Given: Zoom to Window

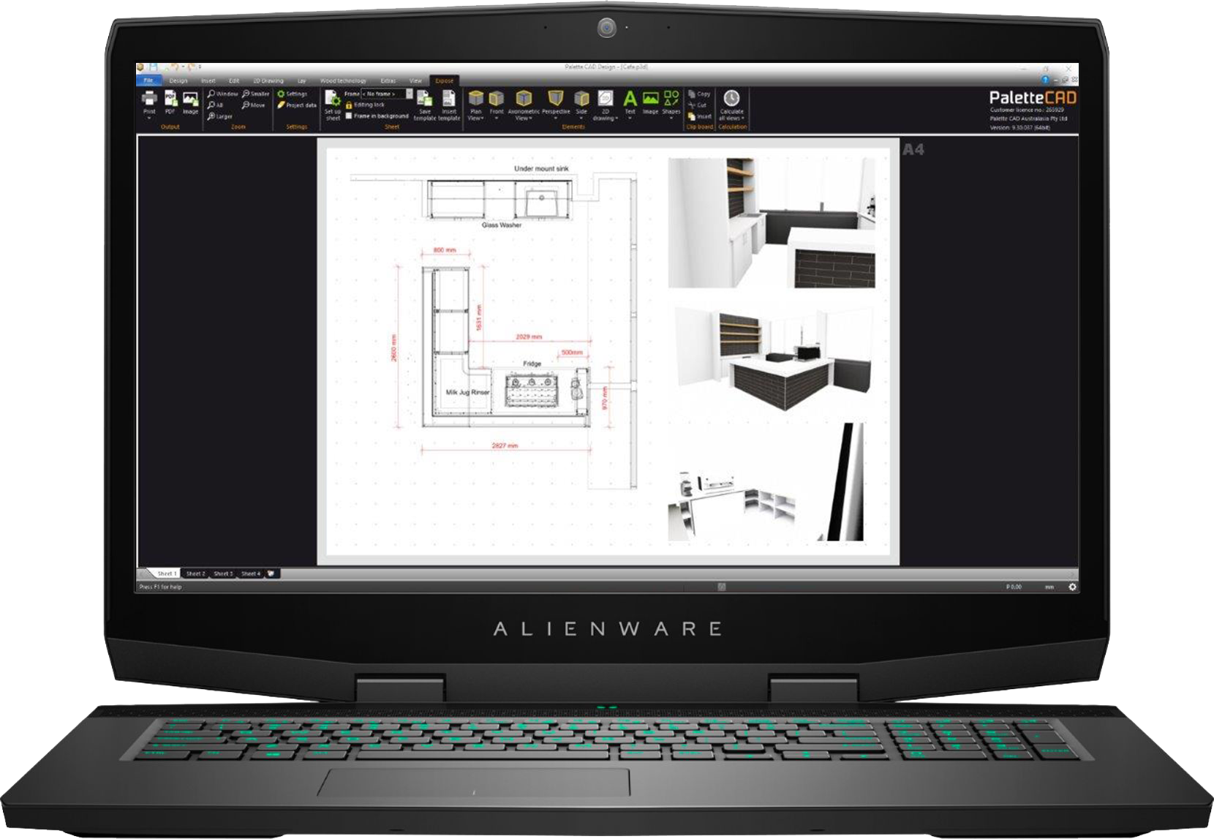Looking at the screenshot, I should (x=222, y=94).
